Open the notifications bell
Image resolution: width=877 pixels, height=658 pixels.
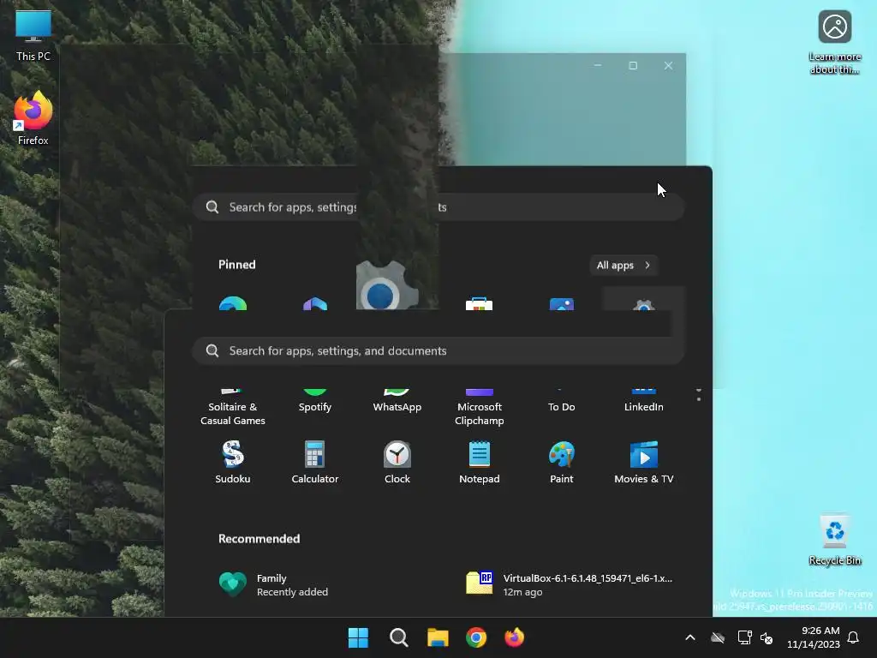point(853,637)
